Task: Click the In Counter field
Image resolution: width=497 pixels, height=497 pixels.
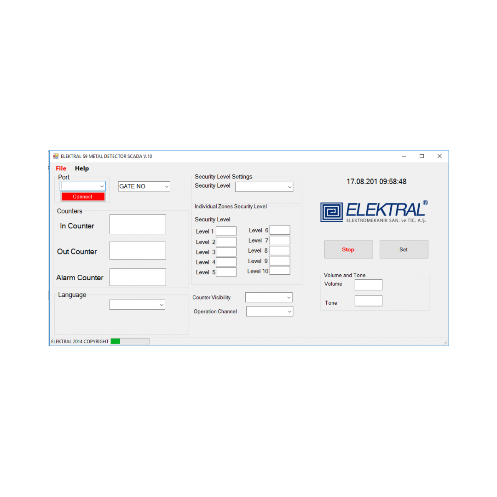Action: point(138,225)
